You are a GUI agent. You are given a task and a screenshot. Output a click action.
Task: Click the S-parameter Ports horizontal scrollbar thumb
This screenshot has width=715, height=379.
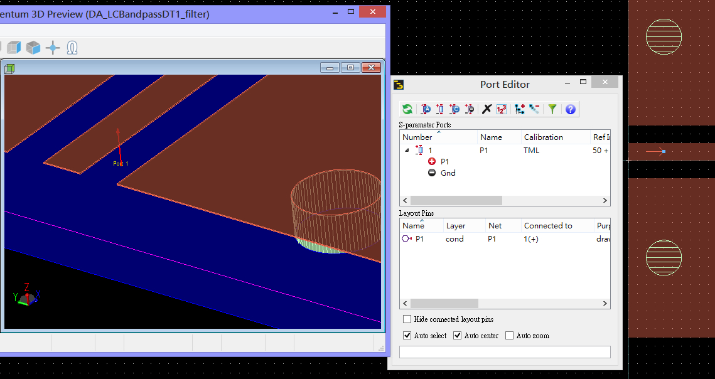pos(456,201)
